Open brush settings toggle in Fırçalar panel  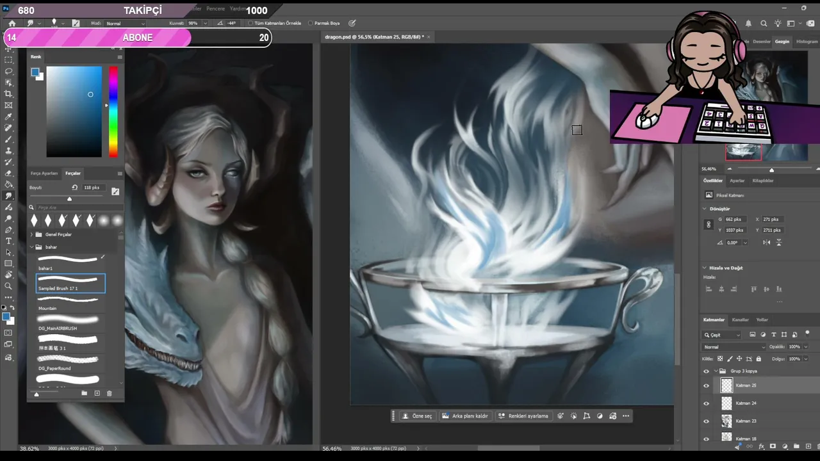pos(115,191)
